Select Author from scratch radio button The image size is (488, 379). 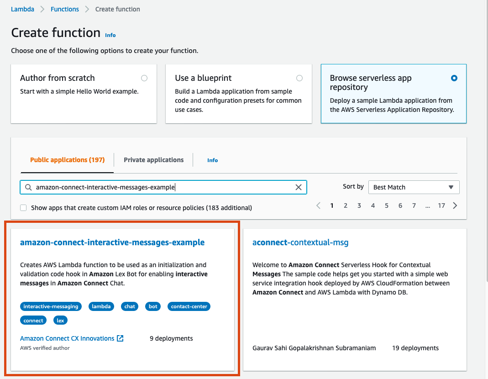(144, 78)
